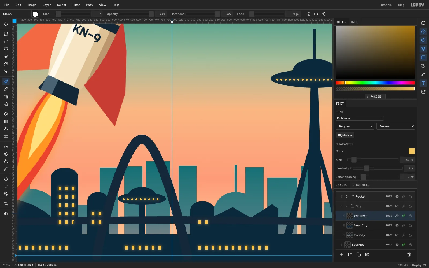Select the Polygon shape tool
Viewport: 429px width, 268px height.
[6, 179]
